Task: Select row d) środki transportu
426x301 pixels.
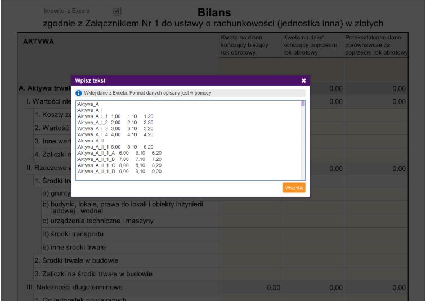Action: coord(73,233)
